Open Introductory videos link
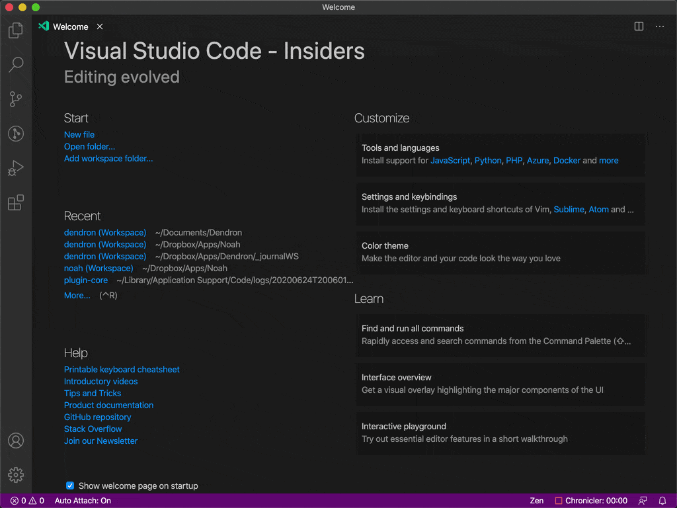This screenshot has height=508, width=677. [100, 382]
